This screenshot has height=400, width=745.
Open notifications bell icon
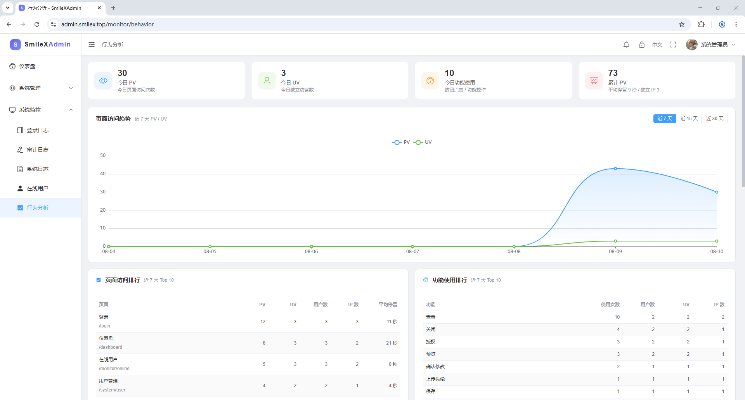[626, 45]
